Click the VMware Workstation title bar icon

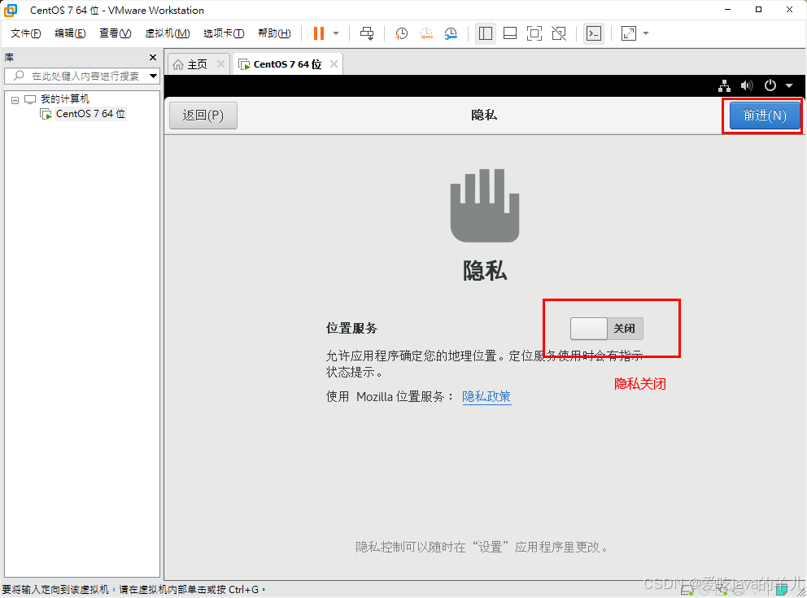point(11,10)
